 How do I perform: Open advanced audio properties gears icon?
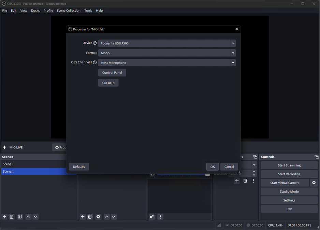(152, 217)
